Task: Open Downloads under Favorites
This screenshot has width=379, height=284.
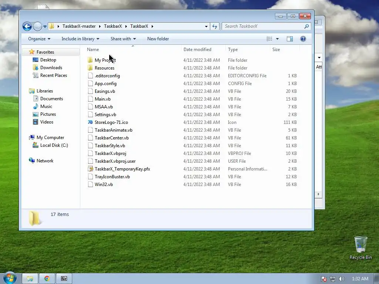Action: 51,68
